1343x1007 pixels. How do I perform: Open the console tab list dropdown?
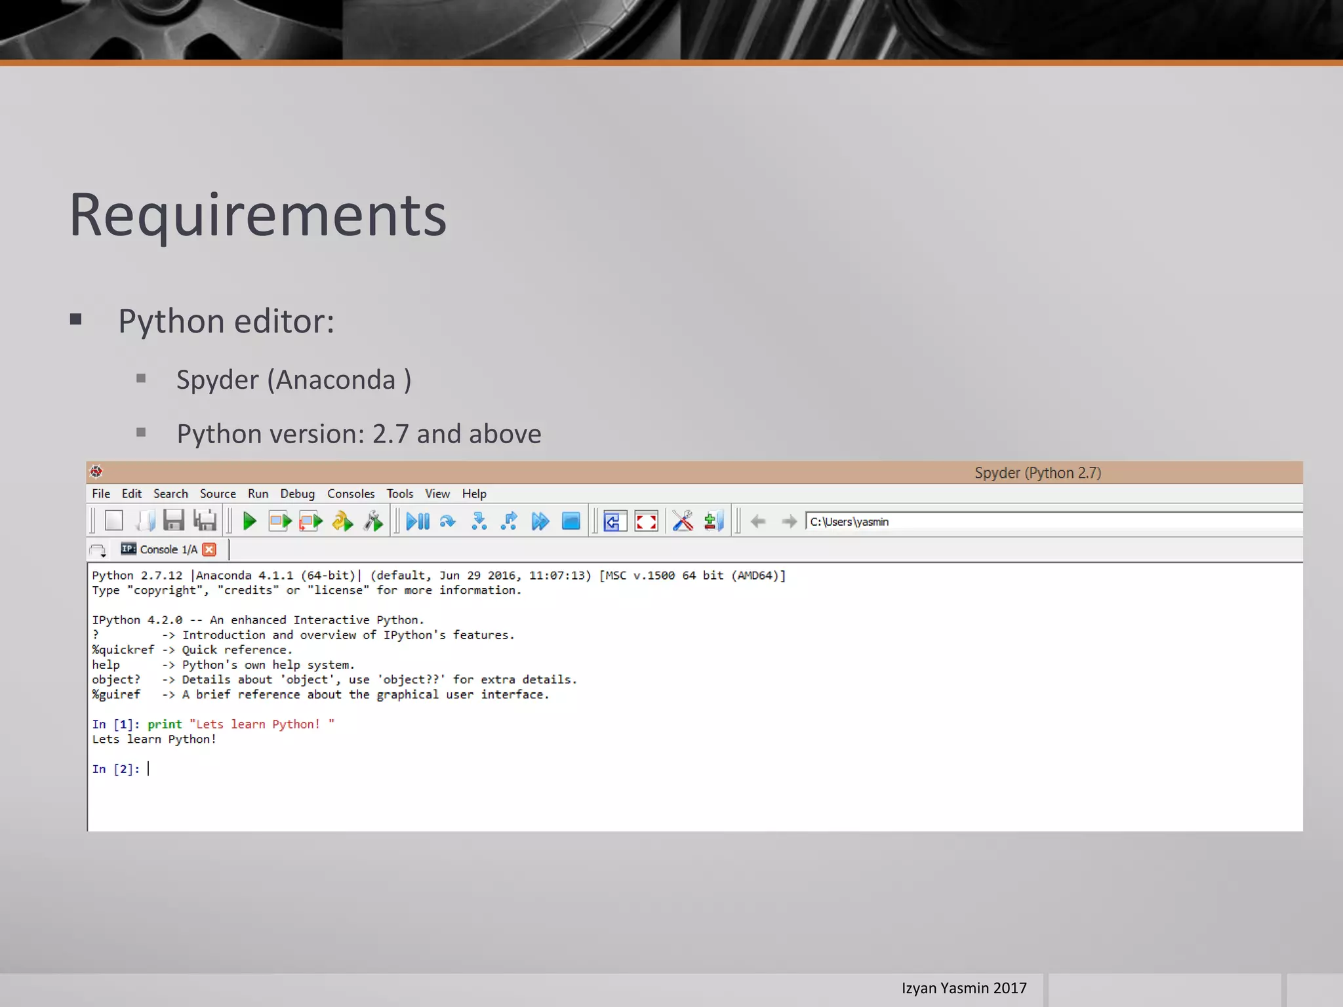(x=98, y=550)
